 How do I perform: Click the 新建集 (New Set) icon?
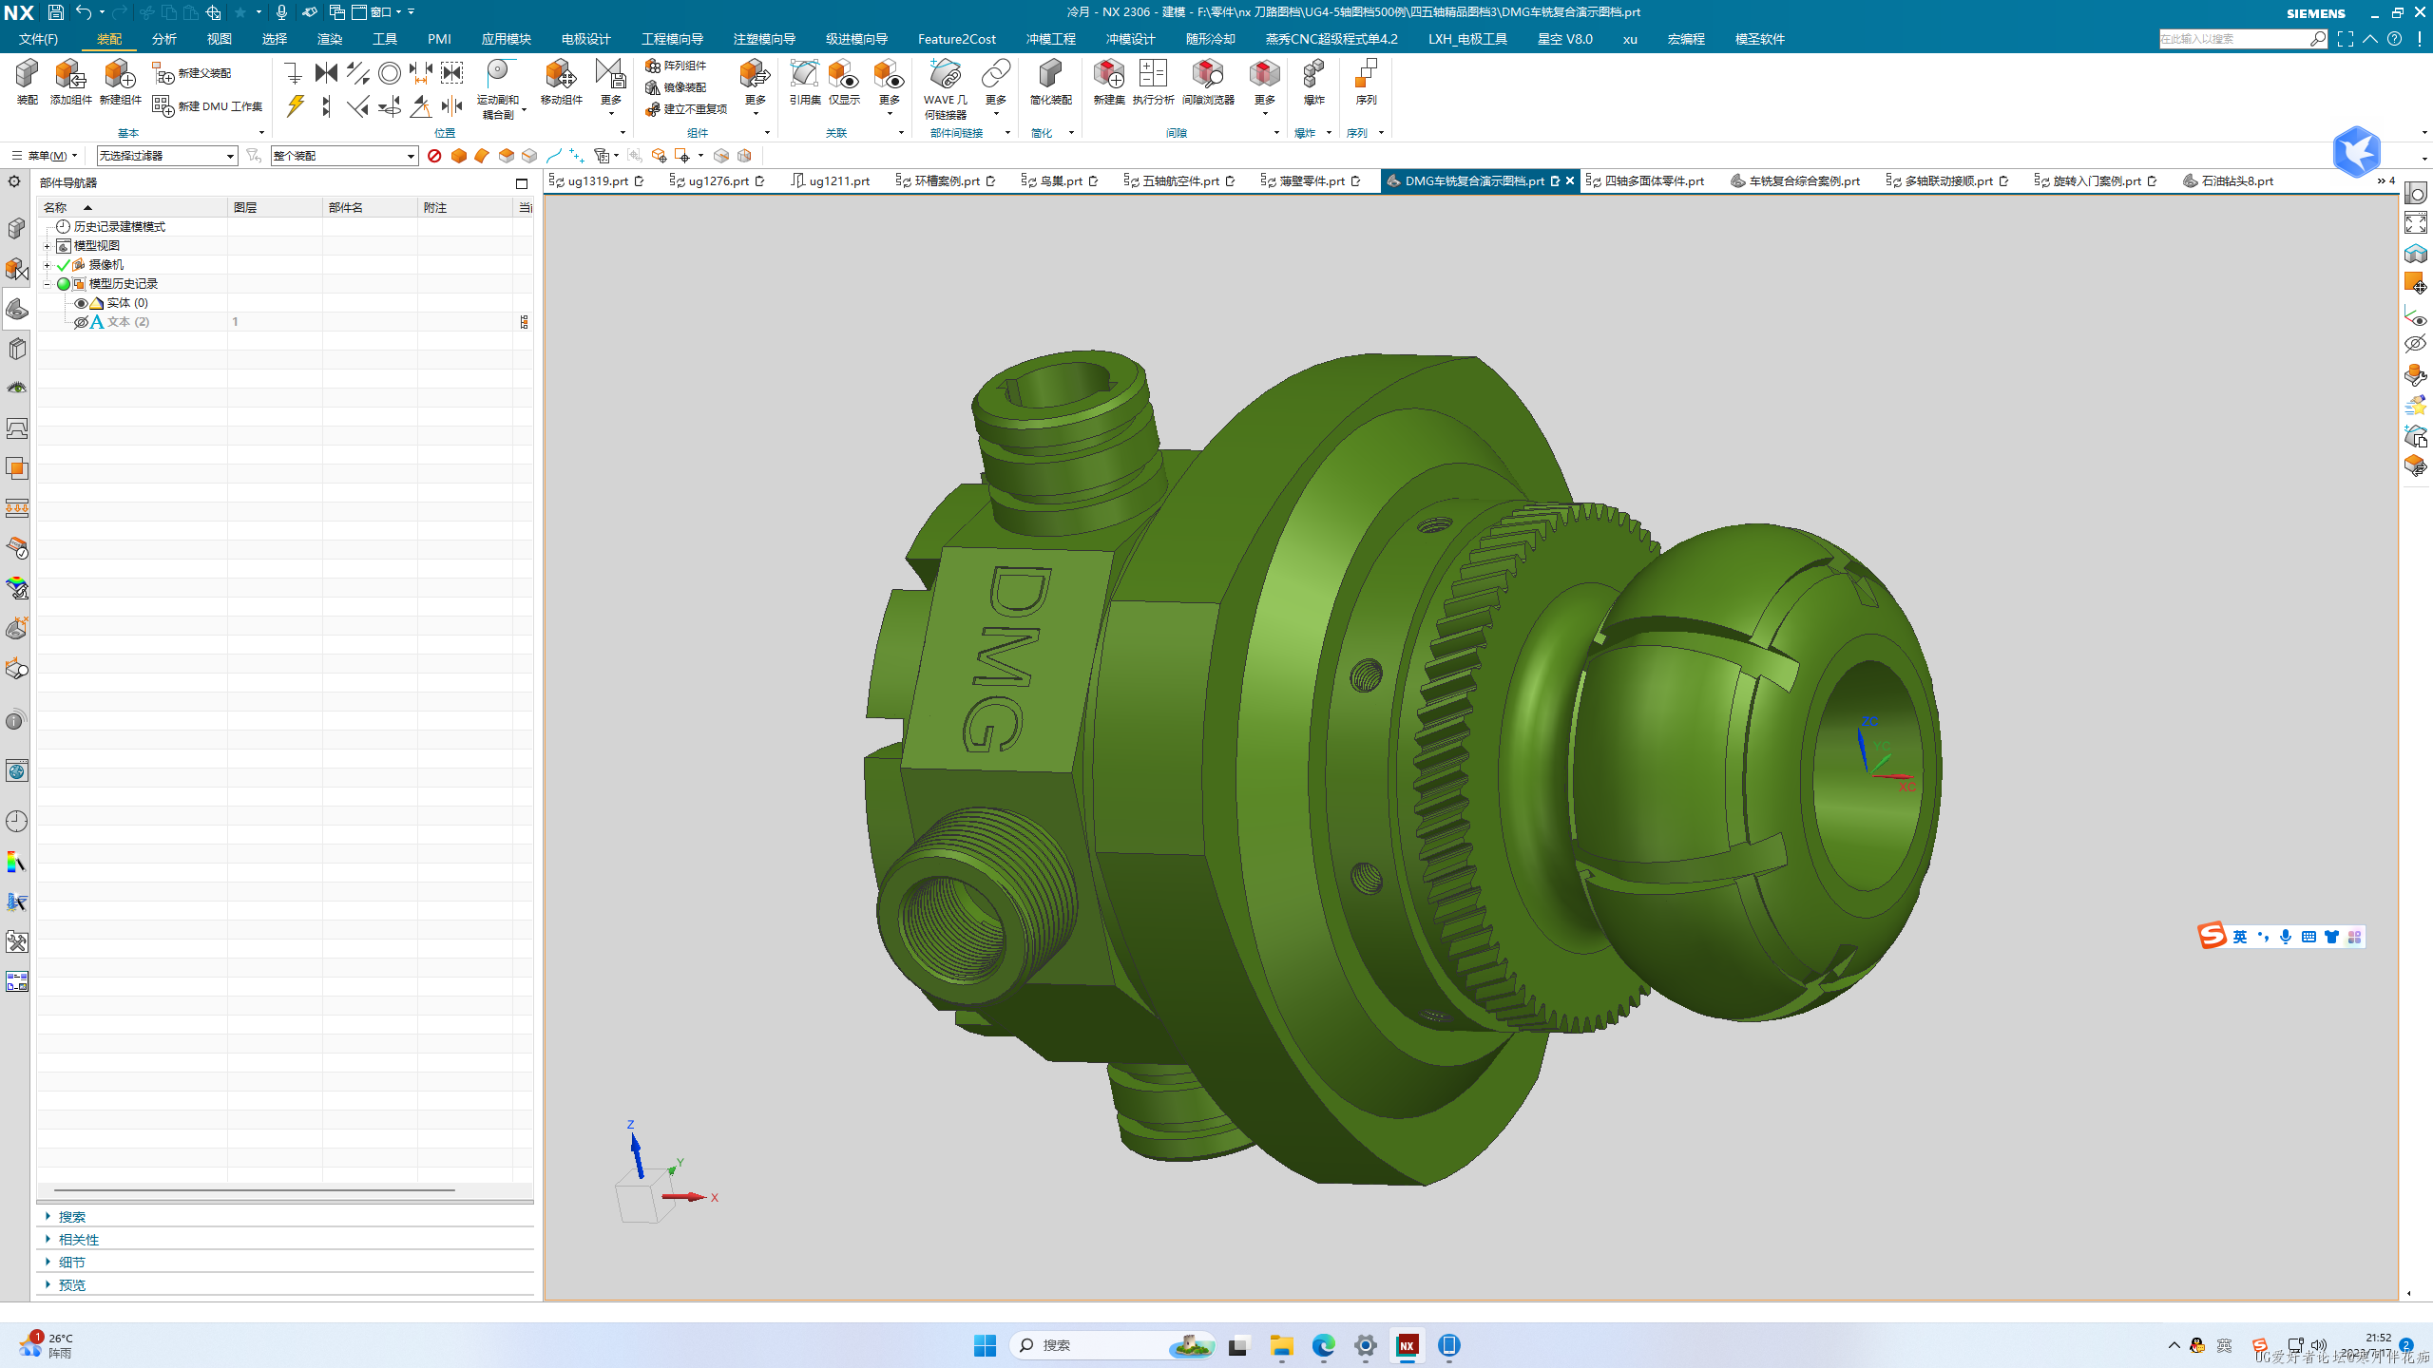click(1108, 82)
